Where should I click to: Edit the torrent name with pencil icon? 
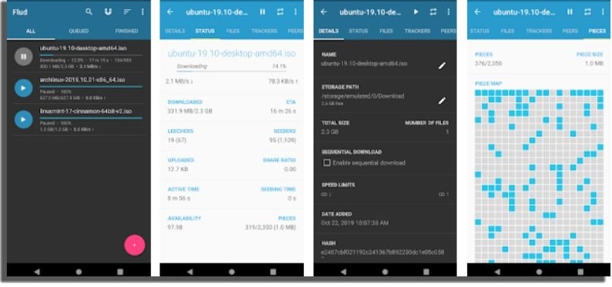tap(441, 65)
